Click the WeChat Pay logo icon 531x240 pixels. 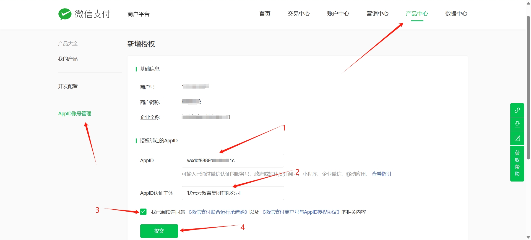(x=65, y=14)
